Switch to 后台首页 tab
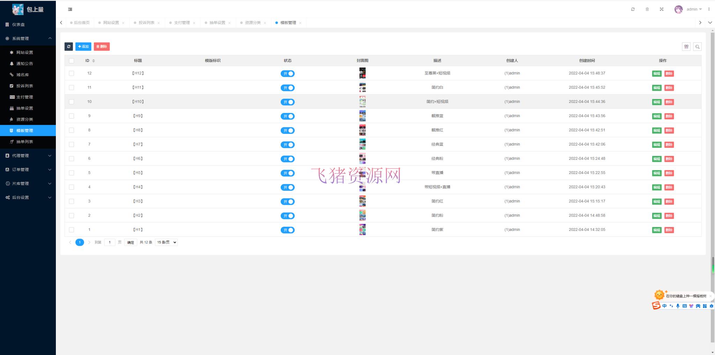The image size is (715, 355). click(x=80, y=23)
